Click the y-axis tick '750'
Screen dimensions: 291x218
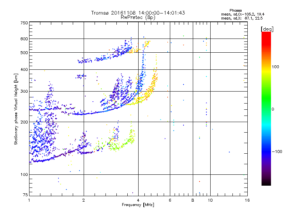coord(24,23)
